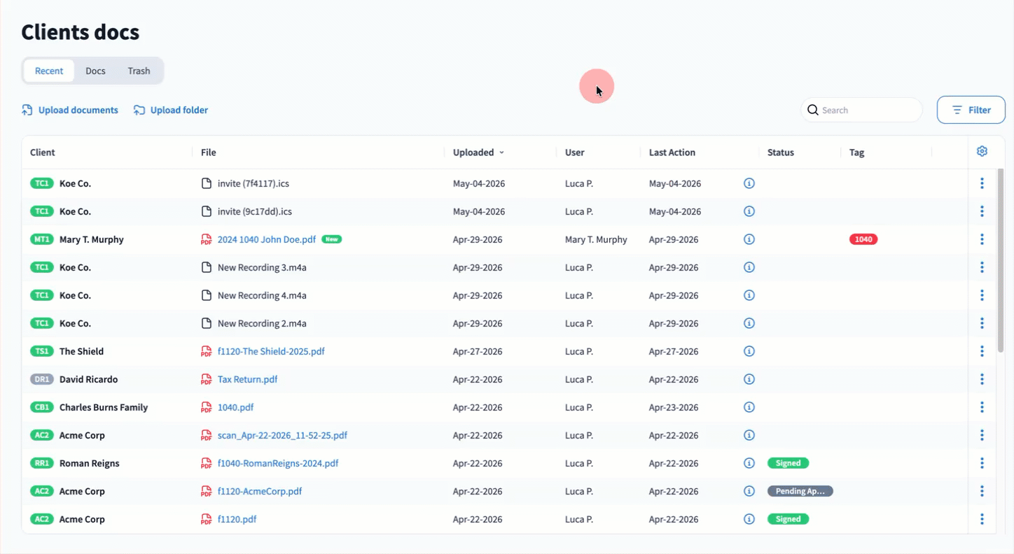This screenshot has height=554, width=1014.
Task: Open the three-dot menu for f1120-The Shield-2025.pdf
Action: coord(982,351)
